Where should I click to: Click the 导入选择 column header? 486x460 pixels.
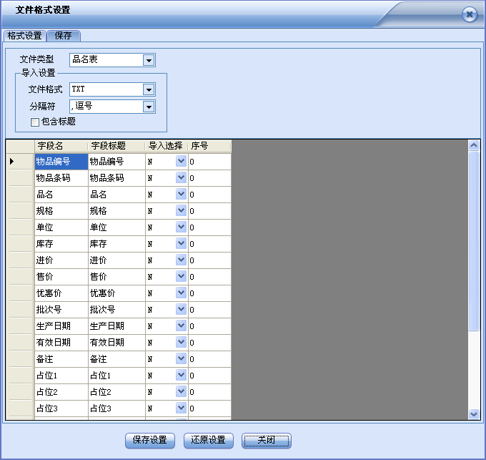(167, 146)
